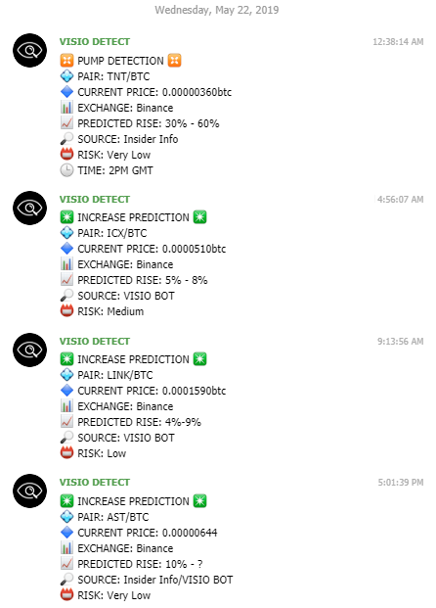This screenshot has height=608, width=436.
Task: Click the PAIR: LINK/BTC message line
Action: 115,375
